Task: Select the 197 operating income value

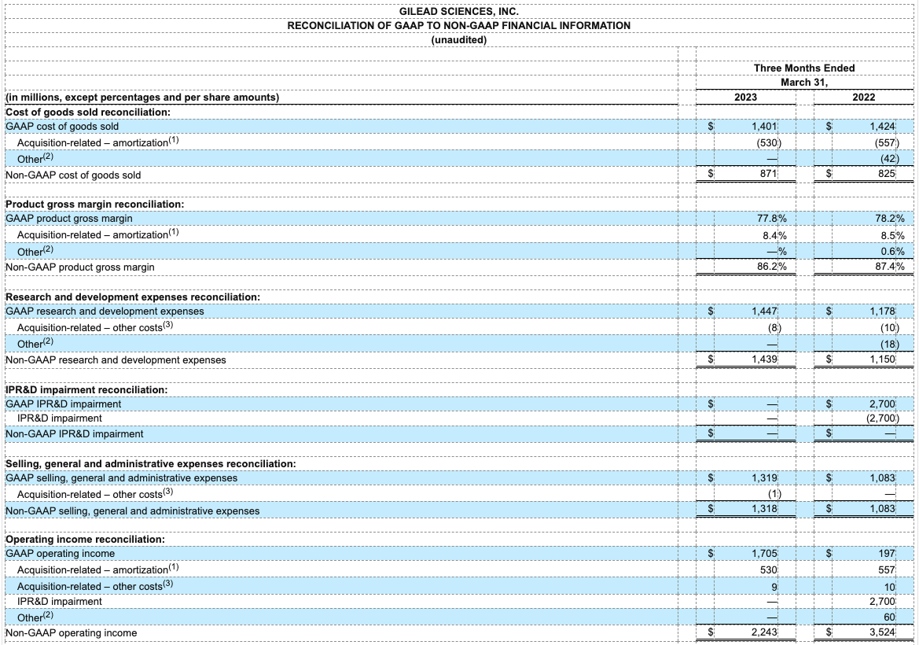Action: 887,554
